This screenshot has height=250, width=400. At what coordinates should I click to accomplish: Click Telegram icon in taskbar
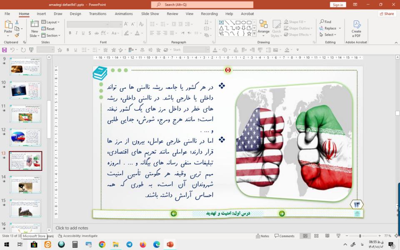click(x=129, y=245)
